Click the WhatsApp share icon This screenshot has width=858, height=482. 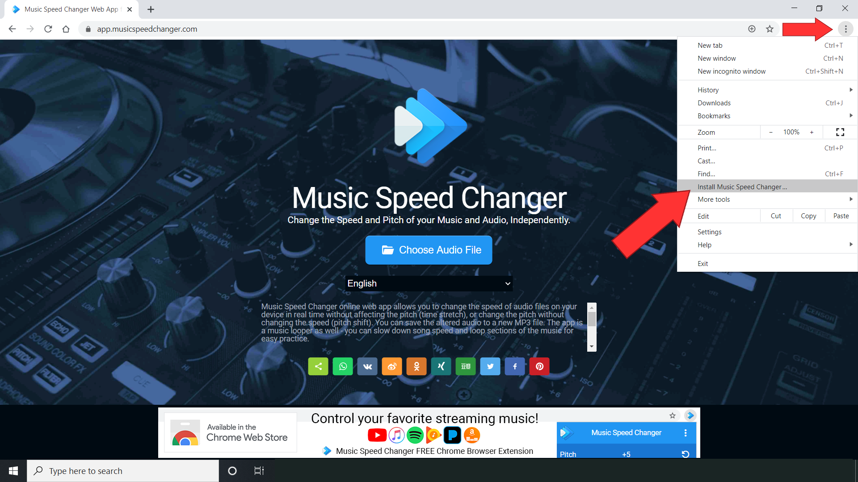(x=342, y=366)
